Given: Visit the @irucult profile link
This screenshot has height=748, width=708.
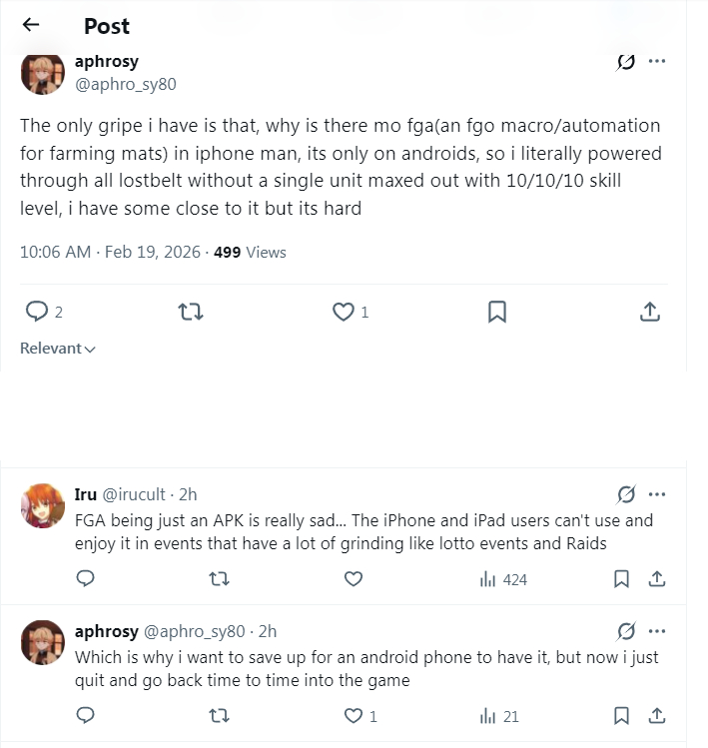Looking at the screenshot, I should point(134,494).
